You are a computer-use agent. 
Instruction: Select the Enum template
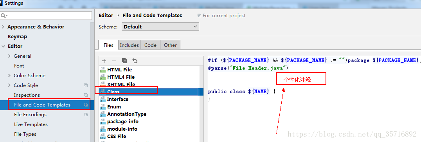click(x=114, y=106)
